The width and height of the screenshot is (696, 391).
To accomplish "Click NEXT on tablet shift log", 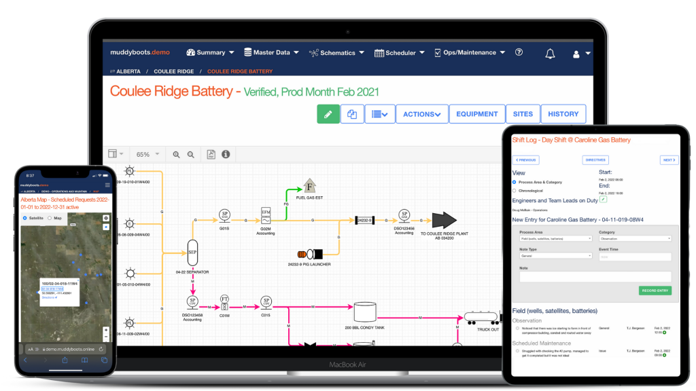I will (x=669, y=160).
